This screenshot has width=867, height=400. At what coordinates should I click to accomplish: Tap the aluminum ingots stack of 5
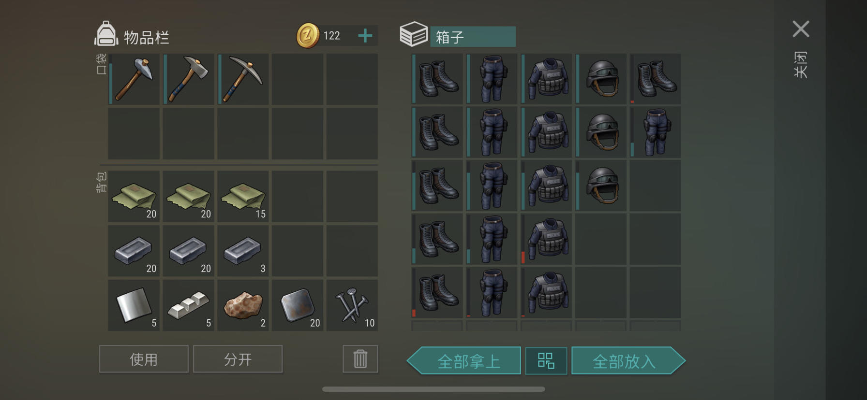(188, 305)
